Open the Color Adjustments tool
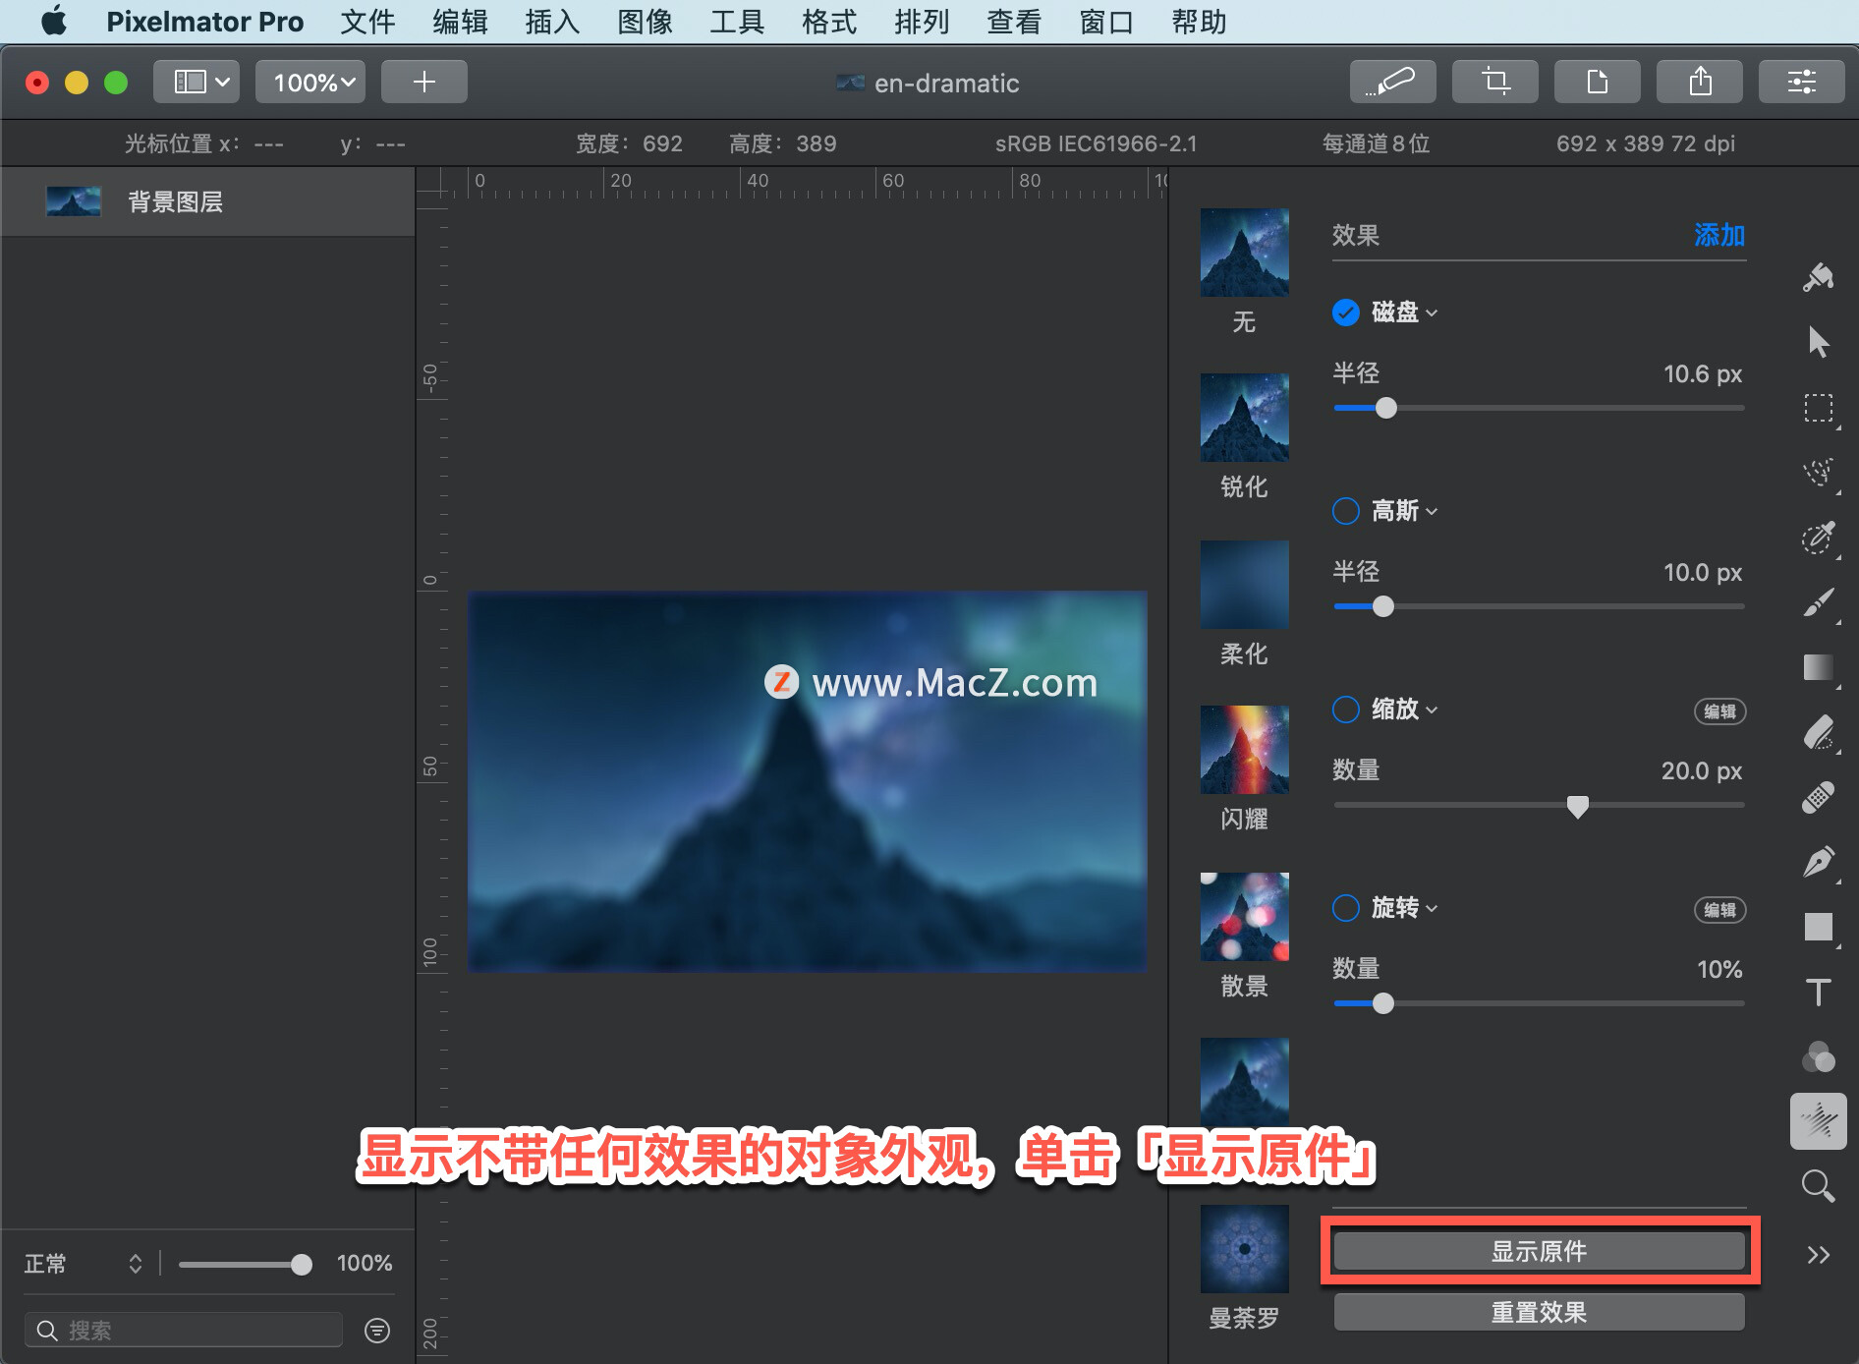1859x1364 pixels. click(x=1818, y=1056)
